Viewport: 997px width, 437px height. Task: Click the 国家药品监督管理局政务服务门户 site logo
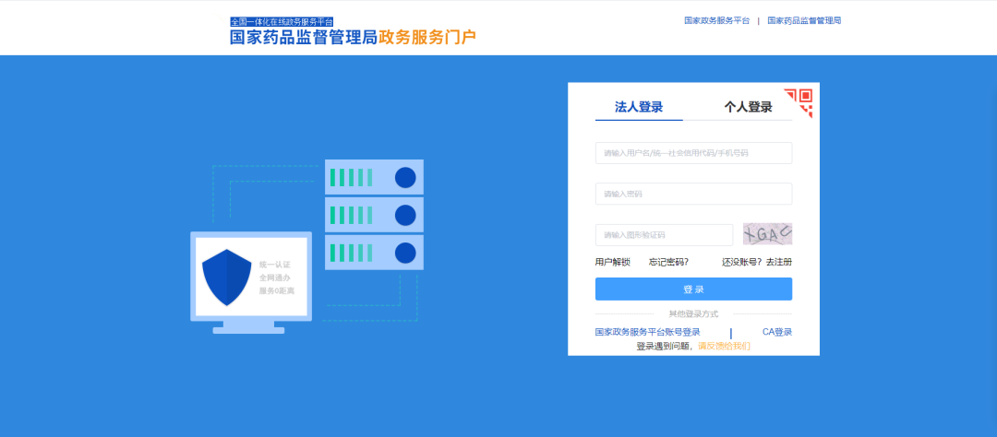353,38
